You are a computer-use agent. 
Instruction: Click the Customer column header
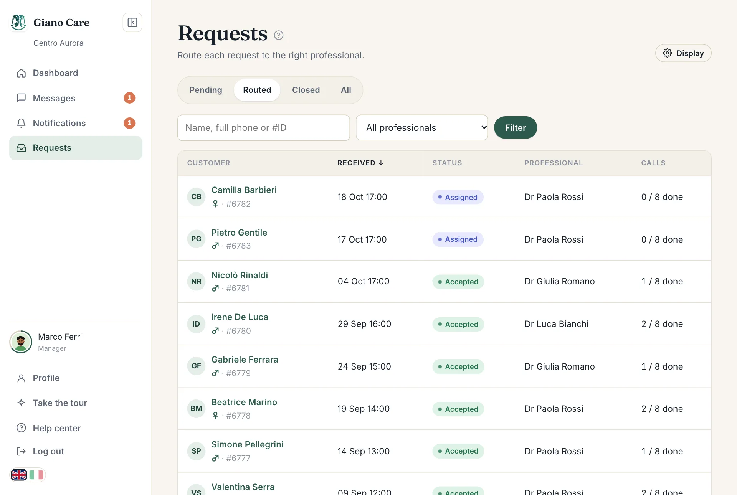click(x=209, y=163)
